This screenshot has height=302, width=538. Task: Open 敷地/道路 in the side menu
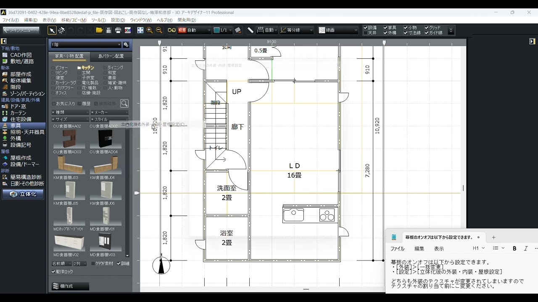pyautogui.click(x=22, y=61)
